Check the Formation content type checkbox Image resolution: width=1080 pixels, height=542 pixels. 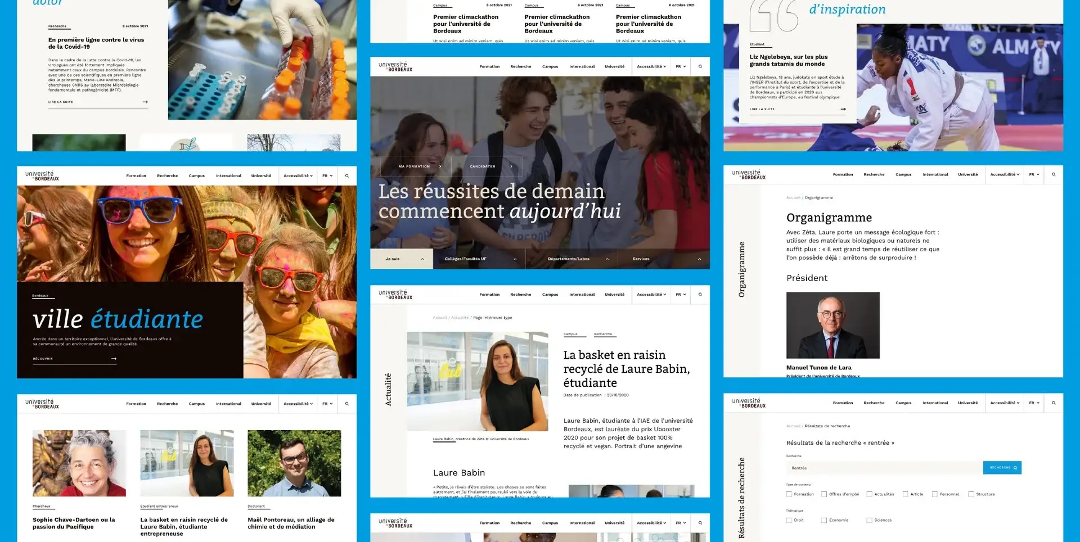[x=789, y=494]
